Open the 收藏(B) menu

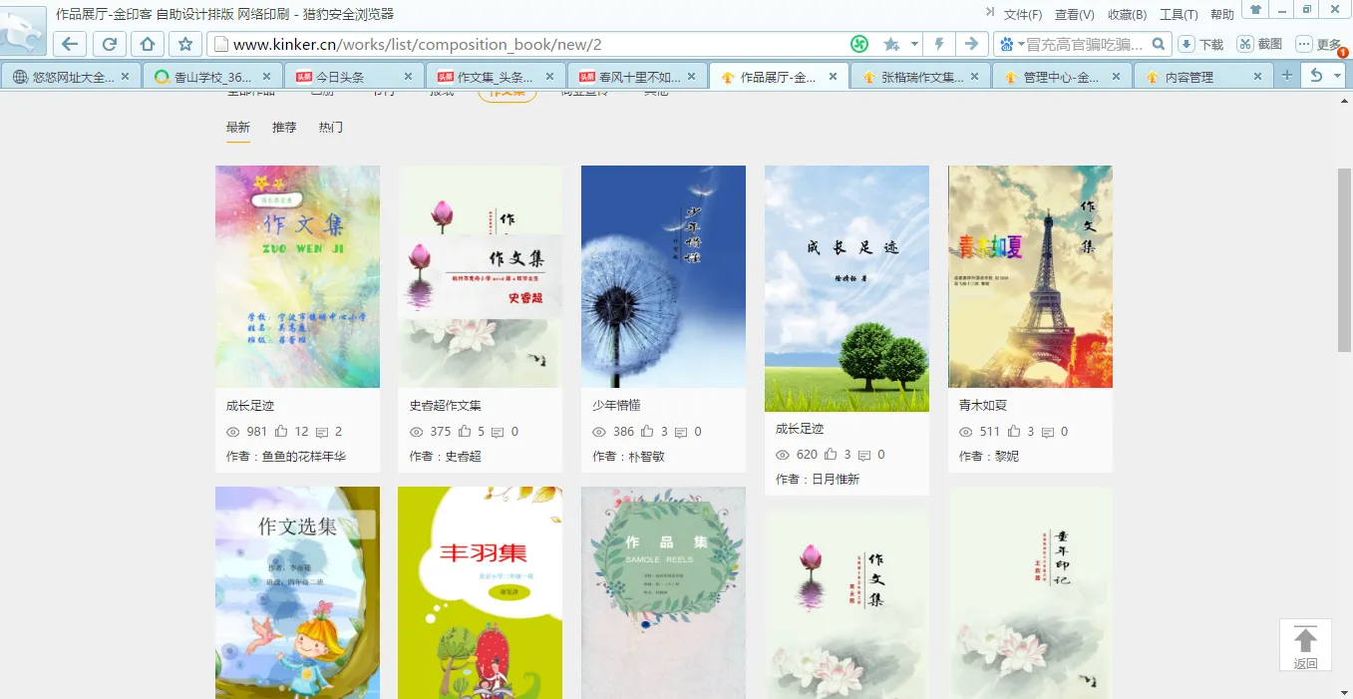(x=1128, y=14)
